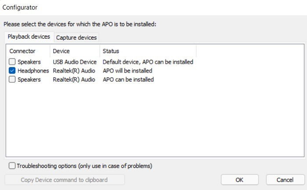Select the Headphones connector label
Viewport: 307px width, 190px height.
(x=33, y=71)
